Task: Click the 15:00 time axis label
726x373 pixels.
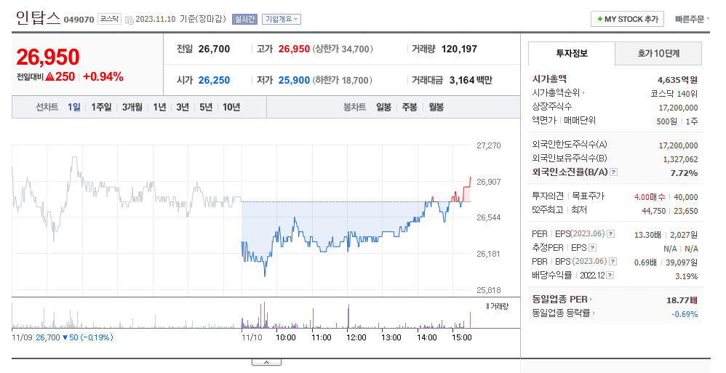Action: click(462, 337)
